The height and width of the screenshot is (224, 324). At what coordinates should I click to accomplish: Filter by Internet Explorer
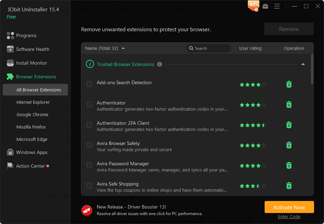33,102
